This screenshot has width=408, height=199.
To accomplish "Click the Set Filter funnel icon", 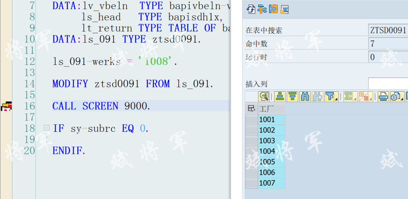I will 330,97.
